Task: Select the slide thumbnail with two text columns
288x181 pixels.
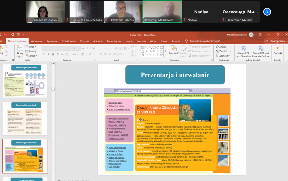Action: pyautogui.click(x=25, y=119)
